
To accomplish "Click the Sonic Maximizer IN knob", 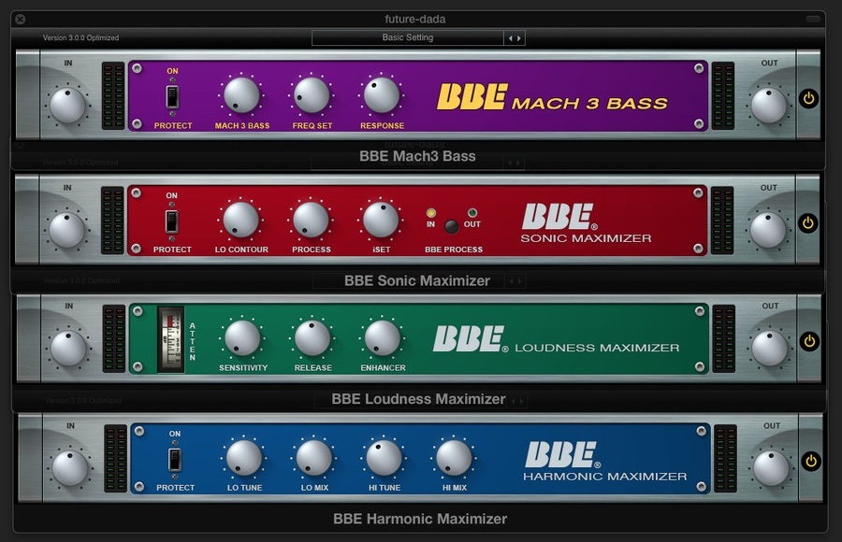I will (66, 230).
